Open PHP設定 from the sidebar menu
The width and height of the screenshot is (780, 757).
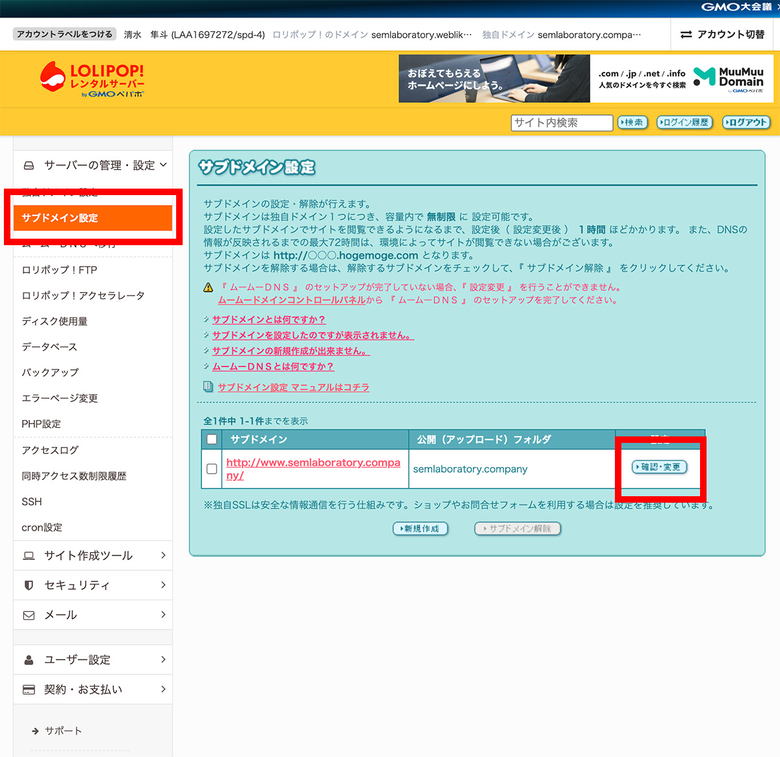pos(40,423)
